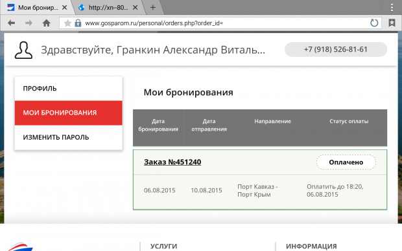Switch to the 'Мои бронир...' tab
Viewport: 402px width, 251px height.
click(x=38, y=7)
